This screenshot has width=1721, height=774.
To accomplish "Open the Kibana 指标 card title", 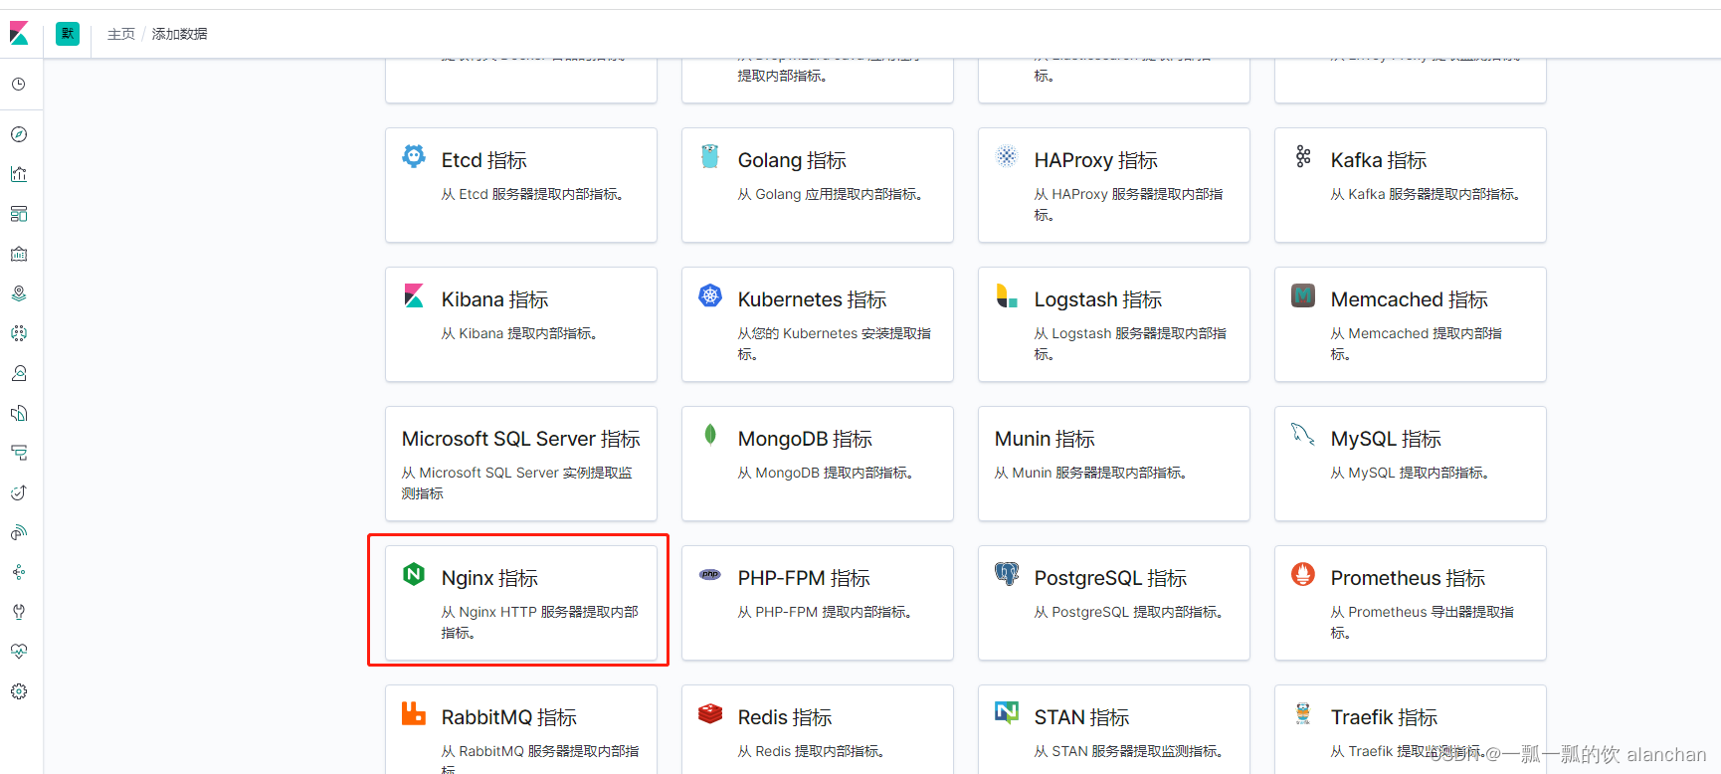I will click(494, 299).
